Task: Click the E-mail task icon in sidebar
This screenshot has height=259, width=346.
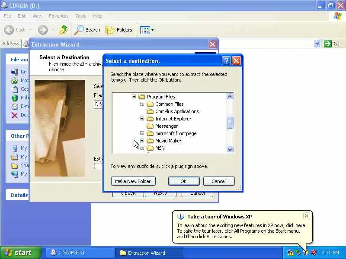Action: [15, 106]
